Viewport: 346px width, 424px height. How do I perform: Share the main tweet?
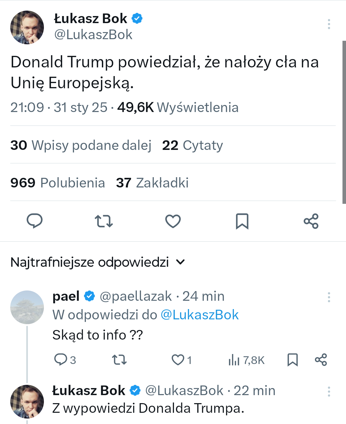tap(311, 221)
